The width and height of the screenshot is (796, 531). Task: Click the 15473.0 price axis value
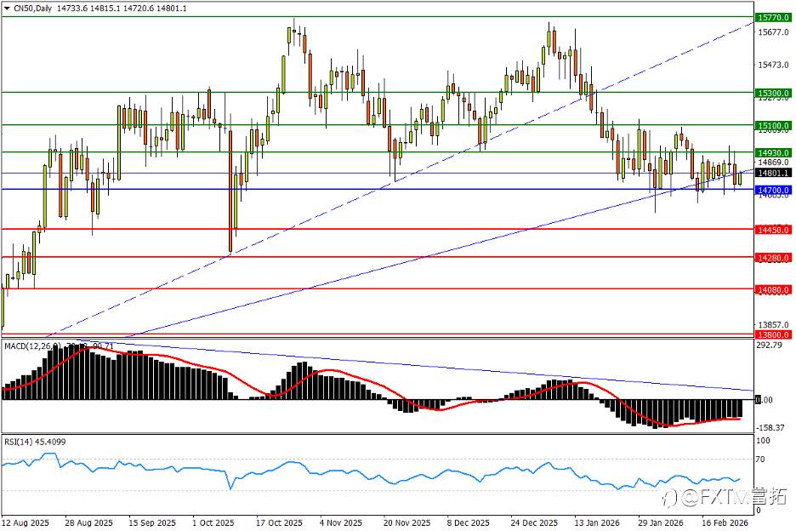coord(774,65)
